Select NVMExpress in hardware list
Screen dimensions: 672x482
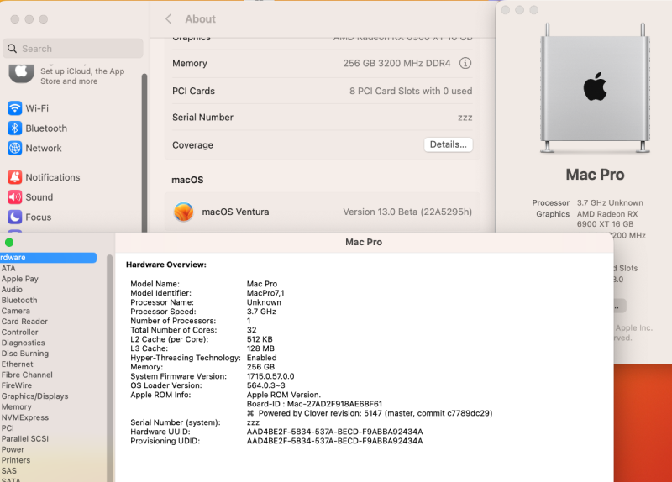point(25,417)
